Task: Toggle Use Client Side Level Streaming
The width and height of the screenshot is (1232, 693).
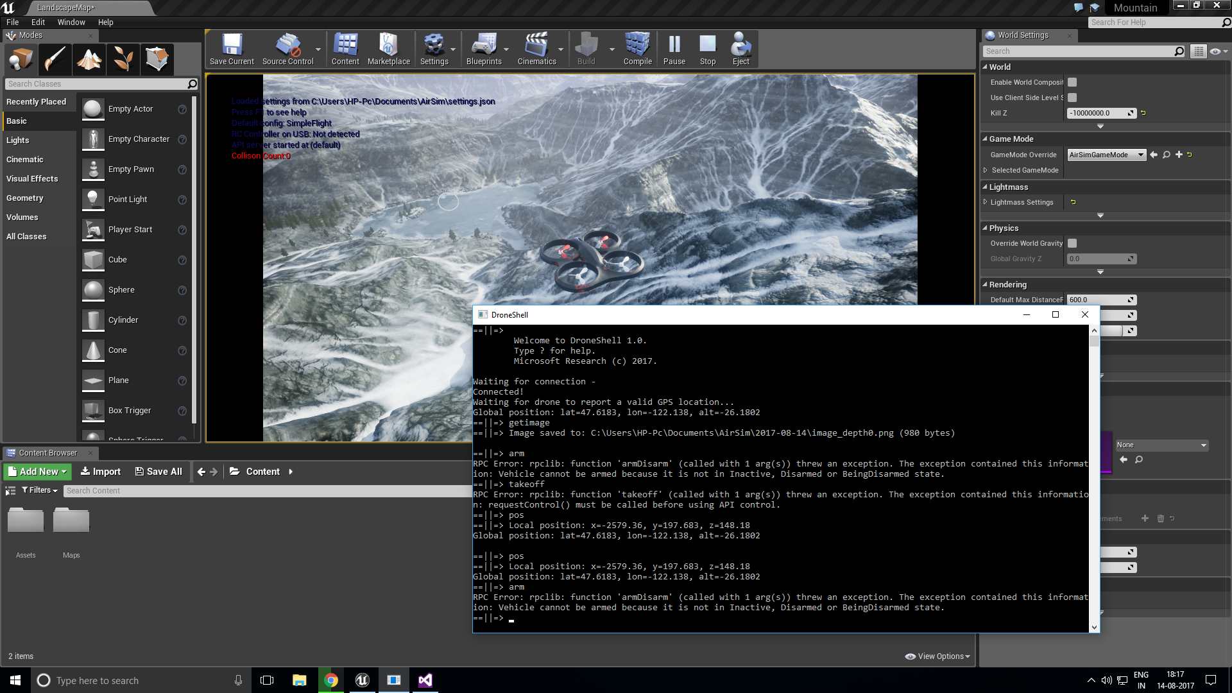Action: [1072, 98]
